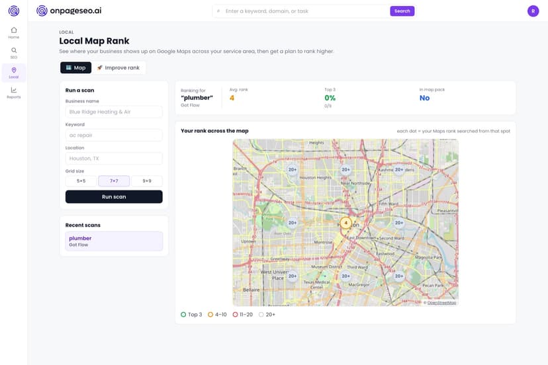
Task: Click the onpageseo.ai logo in header
Action: pos(69,11)
